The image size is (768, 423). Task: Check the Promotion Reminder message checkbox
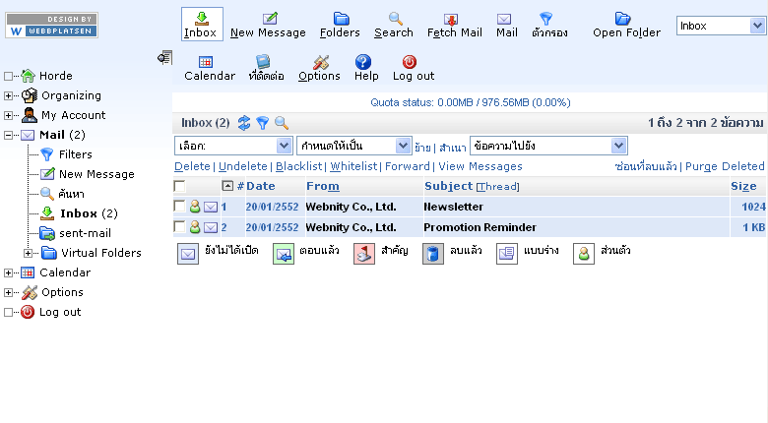coord(180,226)
